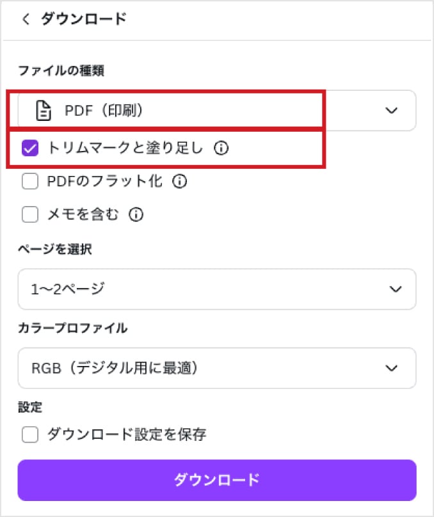Enable PDFのフラット化
The width and height of the screenshot is (434, 517).
(x=29, y=182)
